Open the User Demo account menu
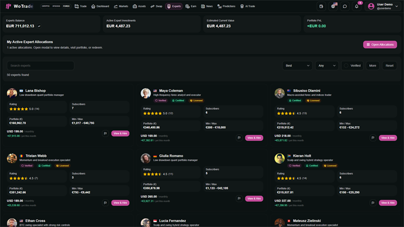 (x=383, y=6)
